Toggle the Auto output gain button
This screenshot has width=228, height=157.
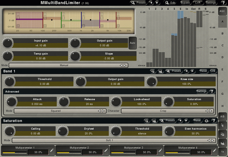(133, 43)
